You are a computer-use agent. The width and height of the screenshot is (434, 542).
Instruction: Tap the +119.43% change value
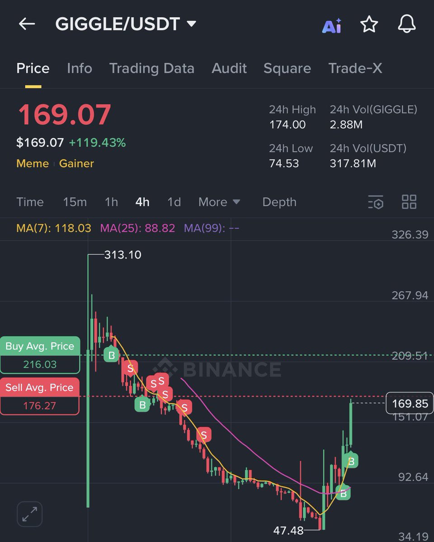tap(97, 143)
